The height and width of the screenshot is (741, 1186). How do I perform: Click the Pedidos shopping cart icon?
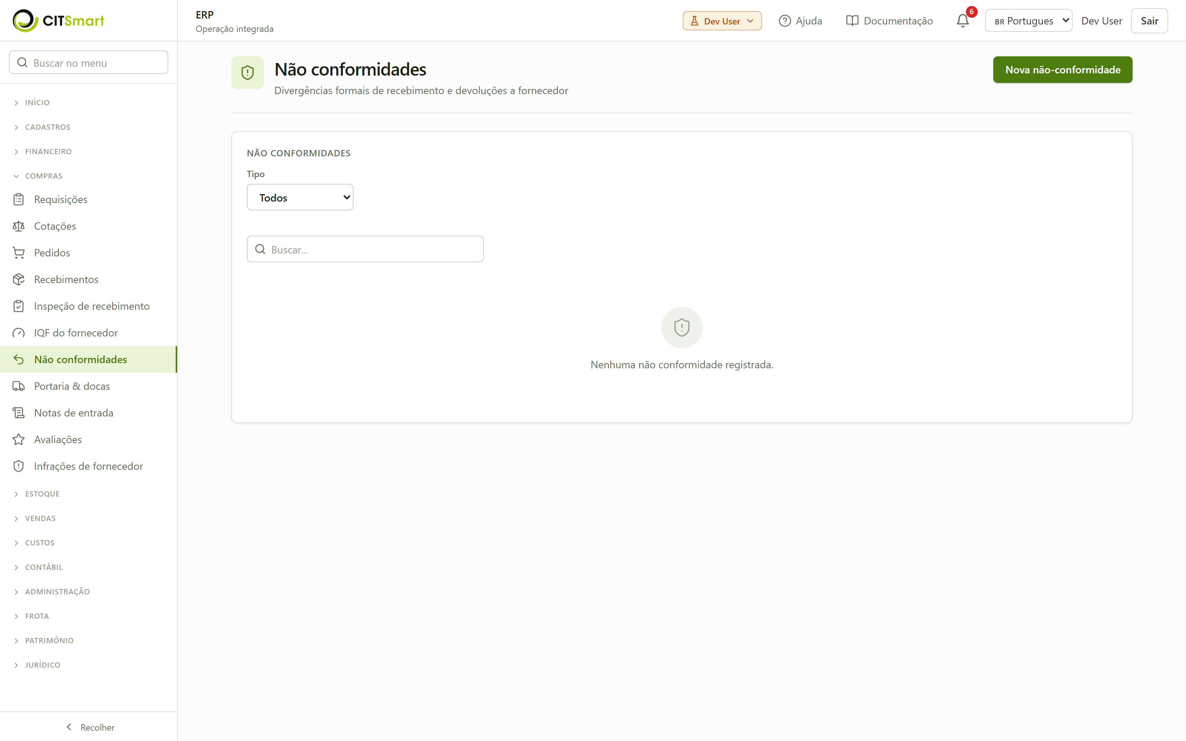(19, 253)
